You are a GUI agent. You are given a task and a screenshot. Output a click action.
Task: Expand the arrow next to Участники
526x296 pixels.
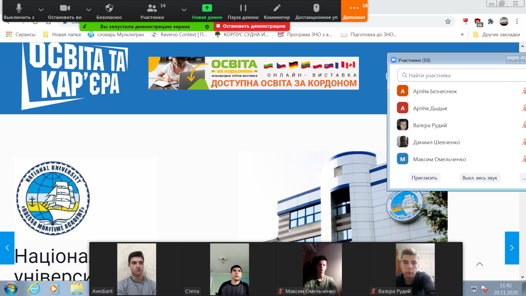point(184,10)
